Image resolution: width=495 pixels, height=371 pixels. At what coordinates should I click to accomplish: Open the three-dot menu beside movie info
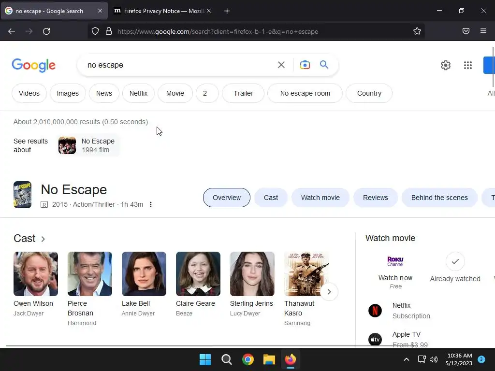[151, 204]
